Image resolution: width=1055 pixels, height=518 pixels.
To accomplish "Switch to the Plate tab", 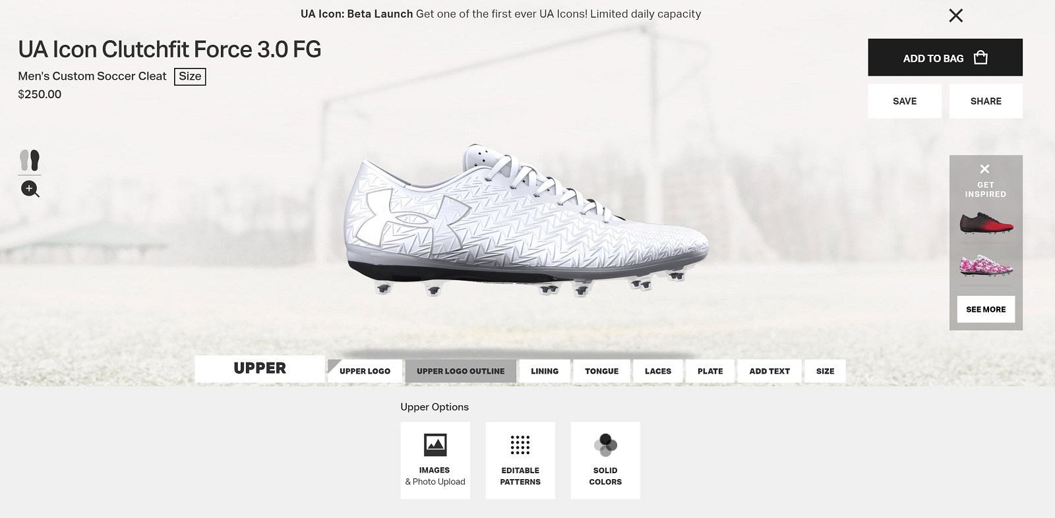I will [710, 371].
